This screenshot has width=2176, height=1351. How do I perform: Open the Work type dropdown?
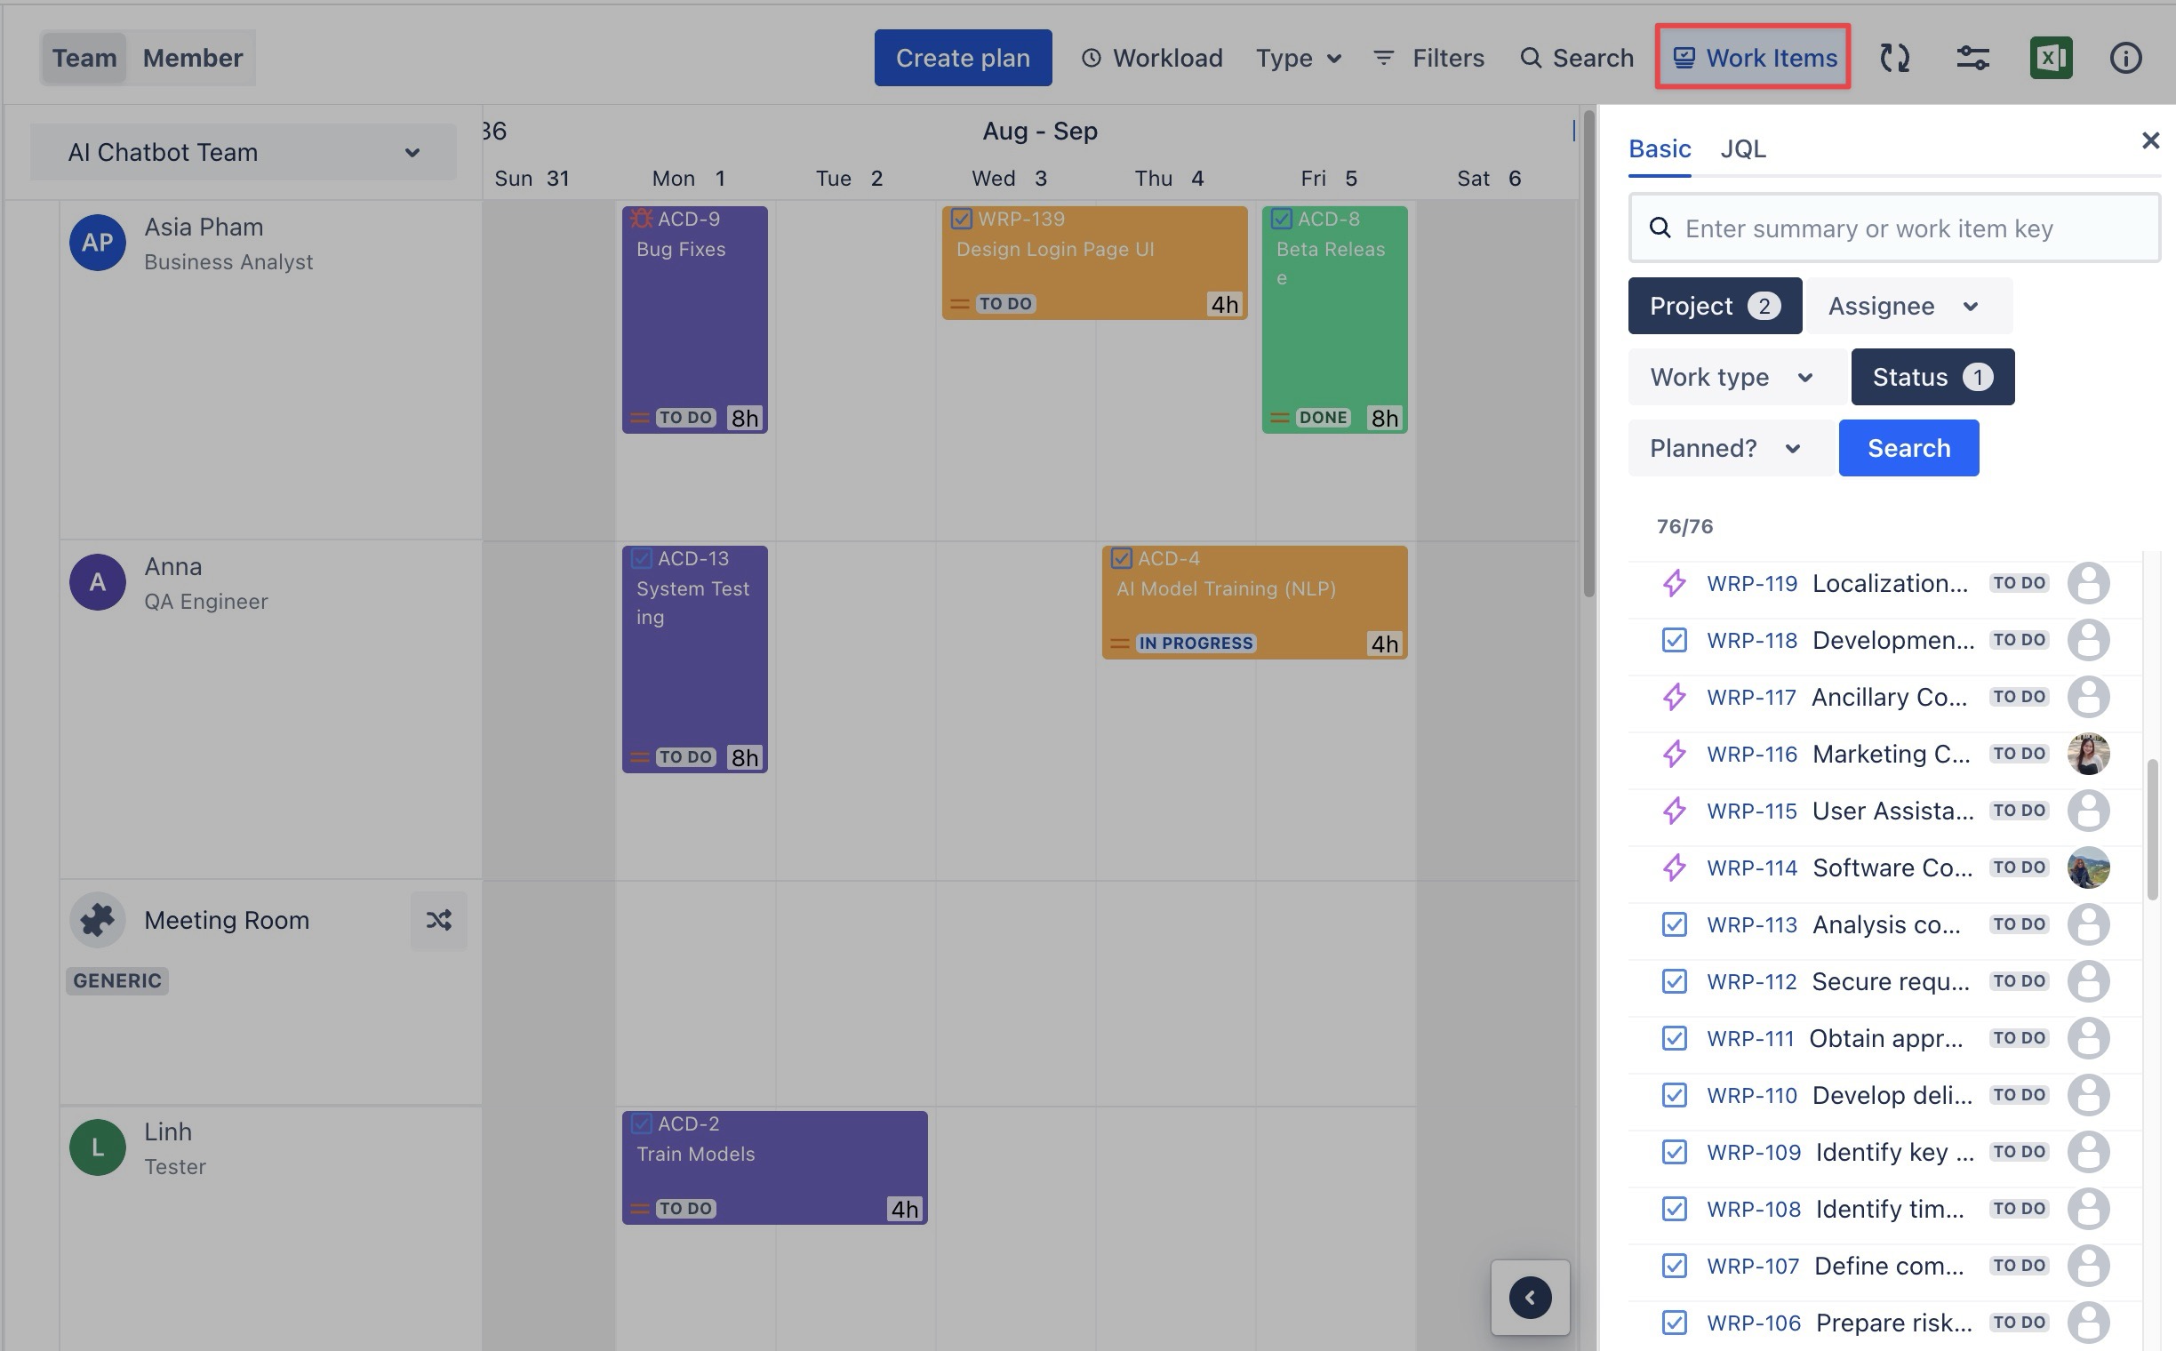click(x=1732, y=377)
